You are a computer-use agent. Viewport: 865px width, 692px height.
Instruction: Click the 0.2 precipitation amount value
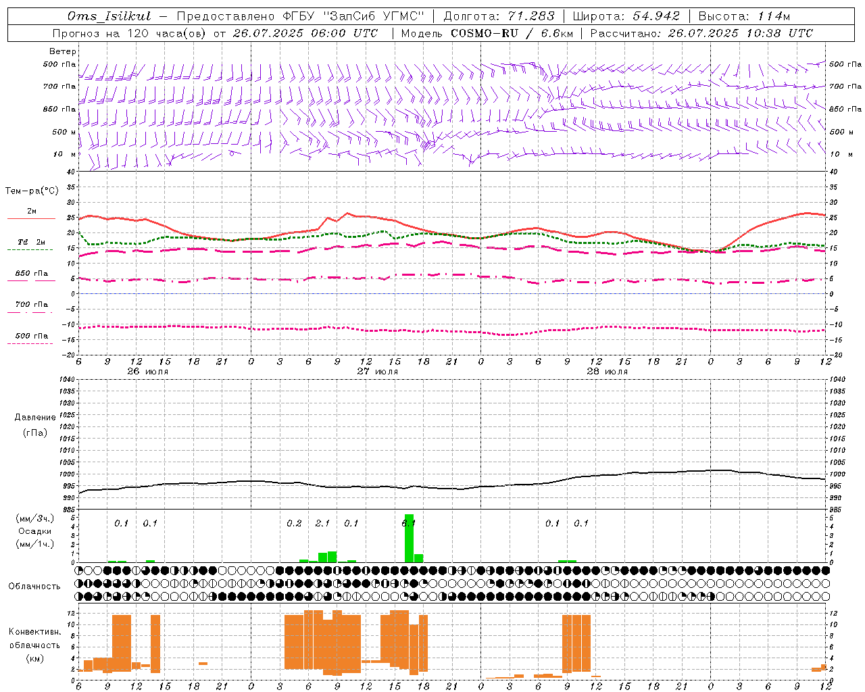tap(294, 523)
